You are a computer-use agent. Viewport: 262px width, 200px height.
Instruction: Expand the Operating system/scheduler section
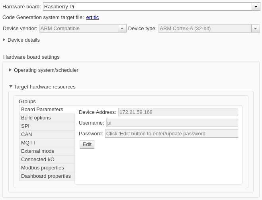tap(10, 70)
